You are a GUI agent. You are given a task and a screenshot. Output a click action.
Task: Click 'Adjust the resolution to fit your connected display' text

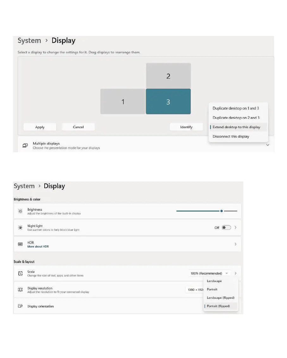58,292
